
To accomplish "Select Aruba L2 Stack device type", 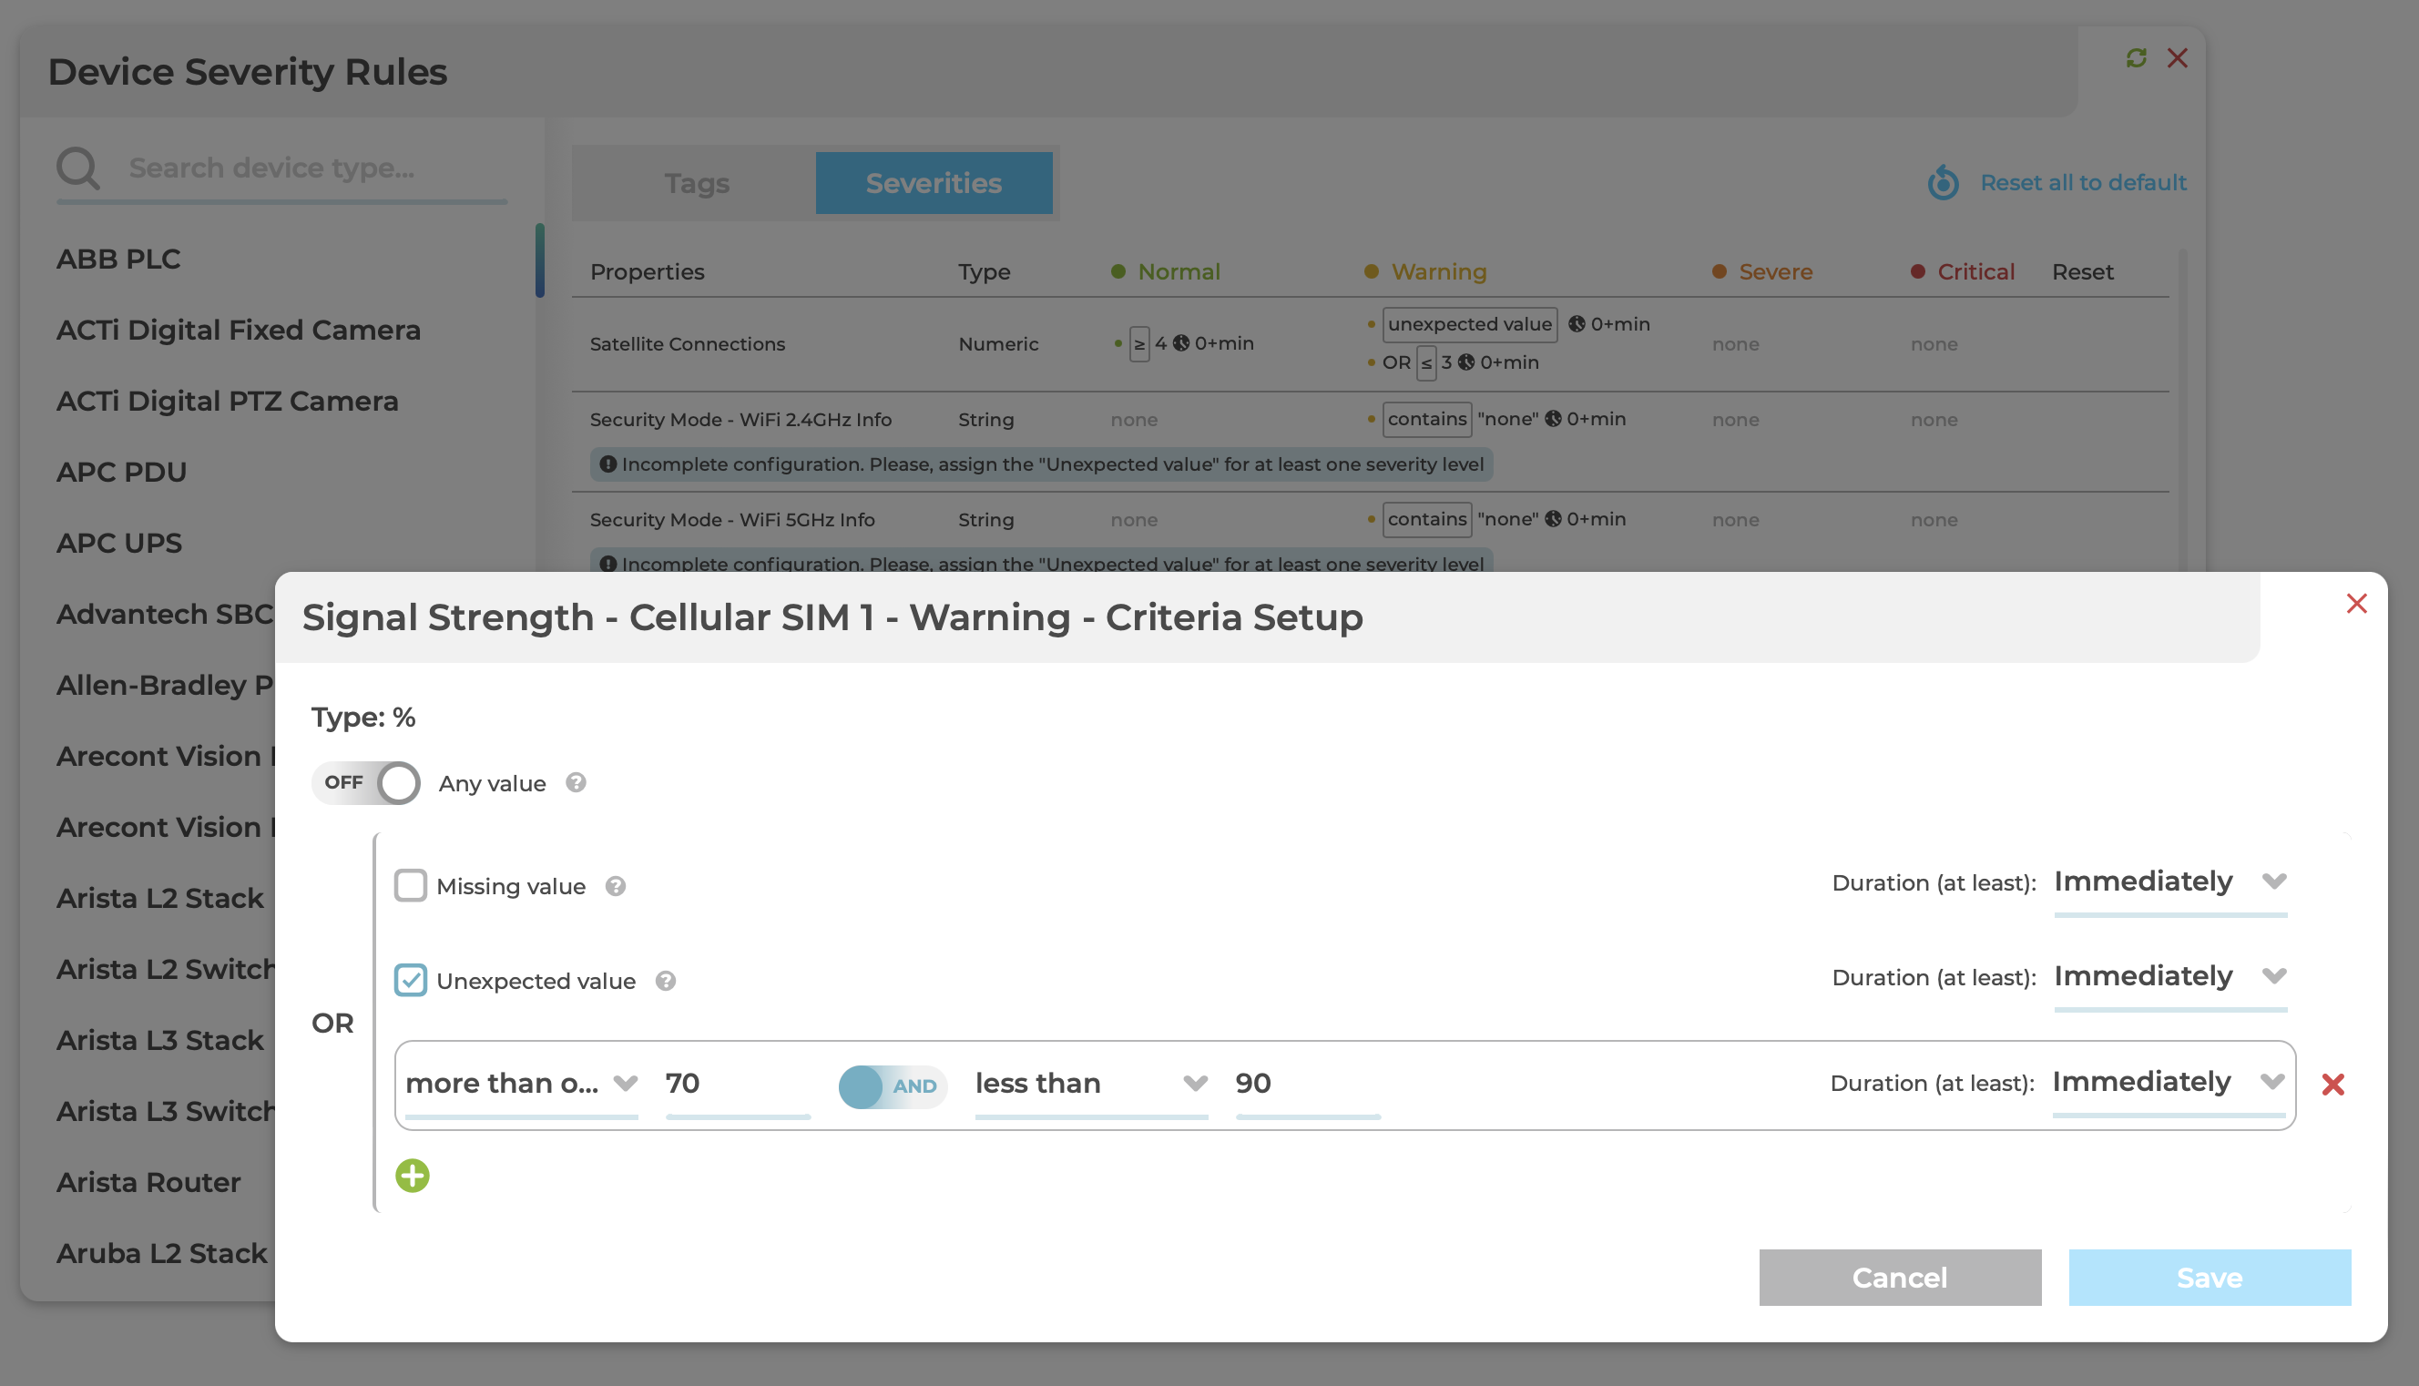I will coord(162,1254).
